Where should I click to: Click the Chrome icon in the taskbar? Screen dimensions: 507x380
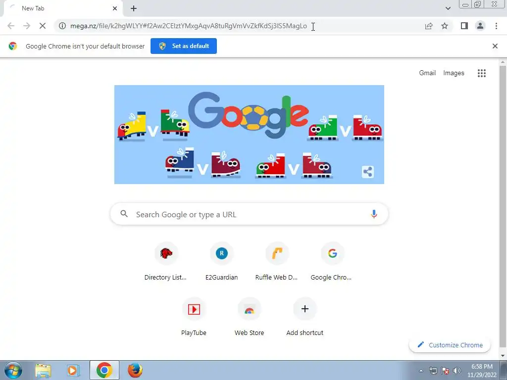[104, 370]
